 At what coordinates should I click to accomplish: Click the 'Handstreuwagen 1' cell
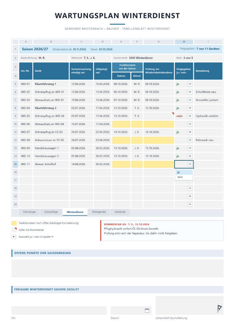[51, 148]
